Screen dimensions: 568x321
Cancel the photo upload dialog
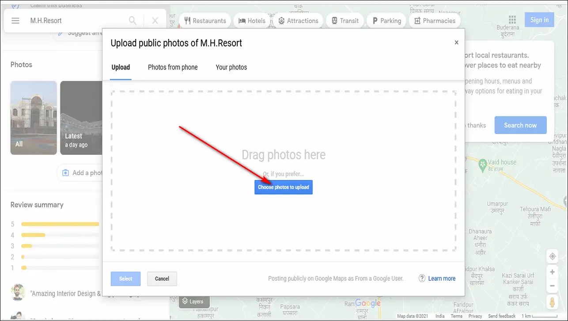click(162, 279)
